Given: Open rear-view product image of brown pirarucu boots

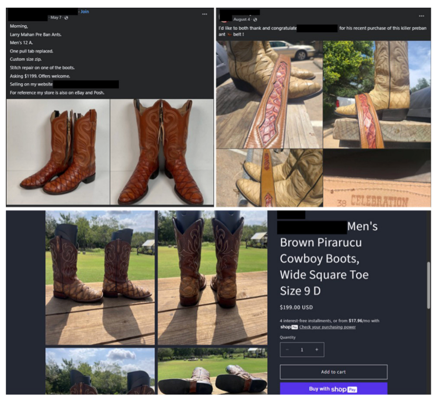Looking at the screenshot, I should tap(212, 277).
